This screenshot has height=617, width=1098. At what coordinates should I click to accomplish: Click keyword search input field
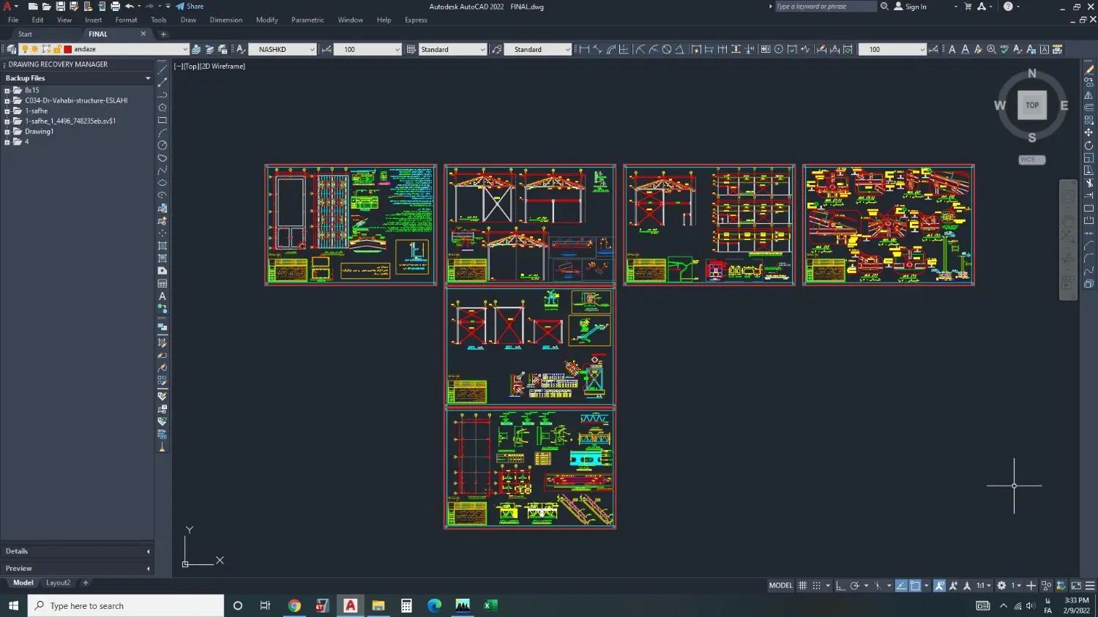(826, 7)
